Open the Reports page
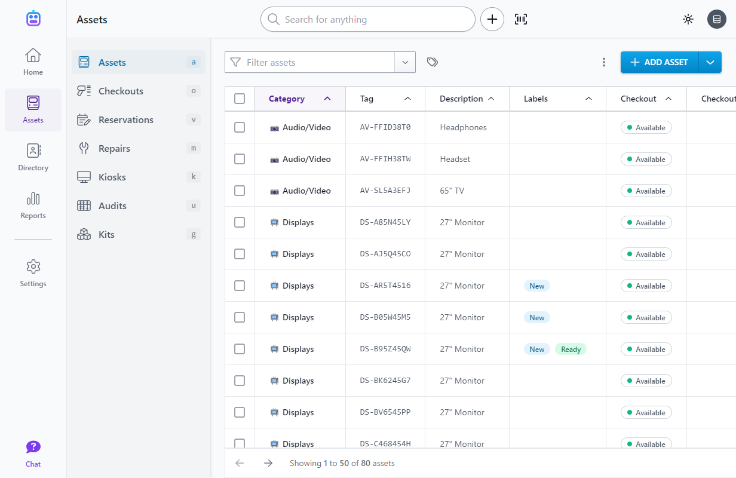This screenshot has width=736, height=478. coord(33,206)
